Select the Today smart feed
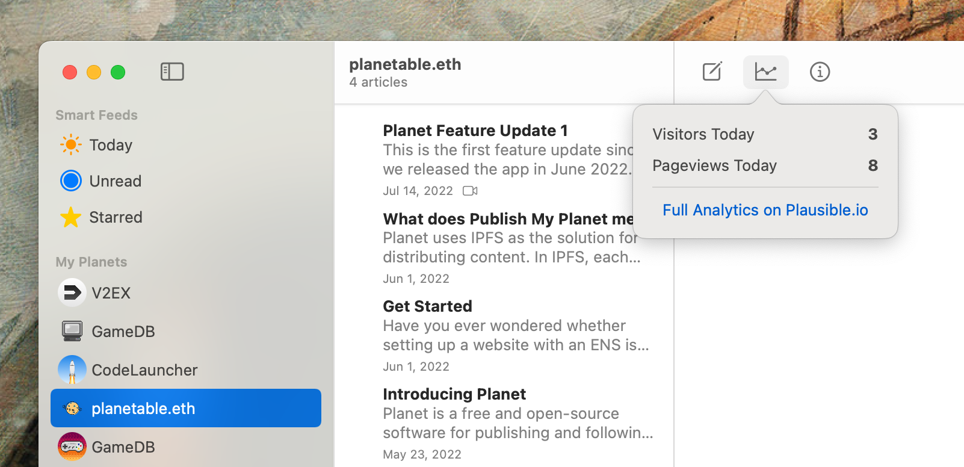 point(110,145)
